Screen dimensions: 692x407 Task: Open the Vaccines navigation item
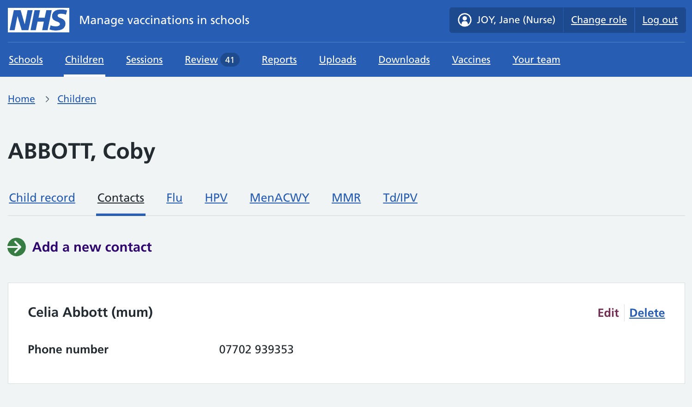coord(471,60)
